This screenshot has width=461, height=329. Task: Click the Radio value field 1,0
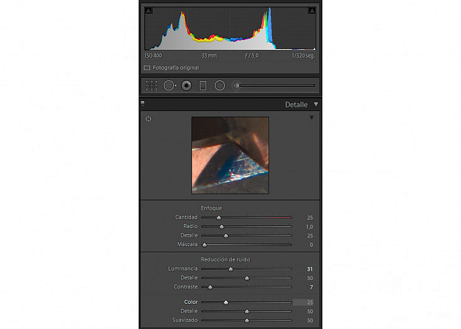click(309, 227)
